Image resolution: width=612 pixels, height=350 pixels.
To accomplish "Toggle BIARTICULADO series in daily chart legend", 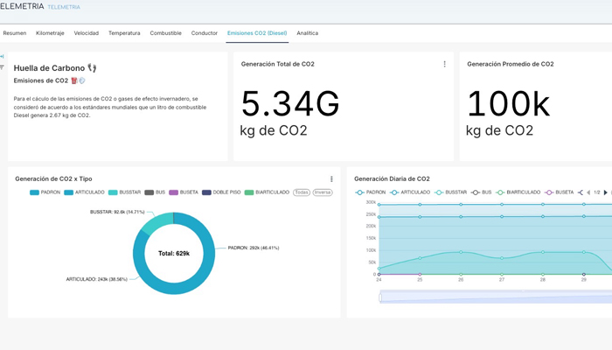I will pyautogui.click(x=518, y=192).
